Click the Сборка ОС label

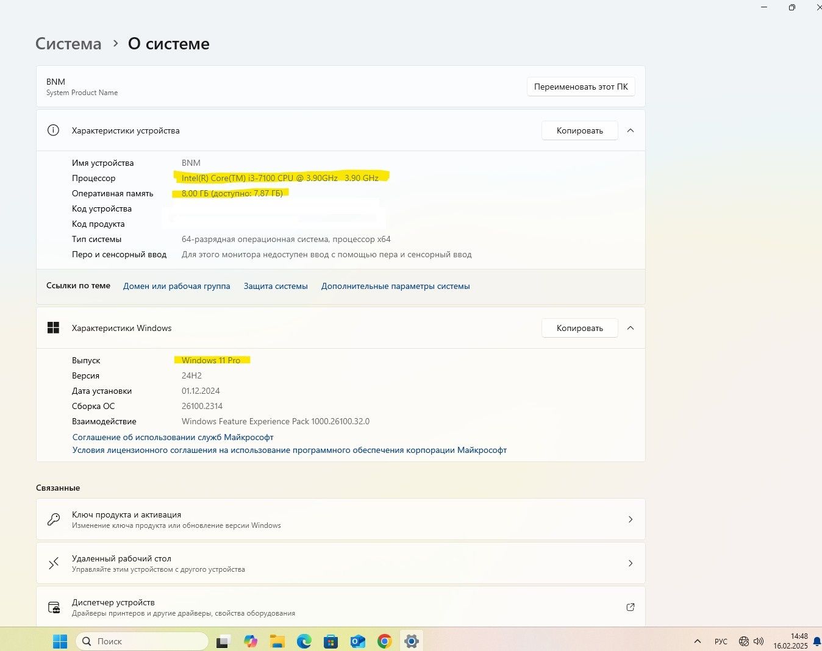[x=93, y=406]
